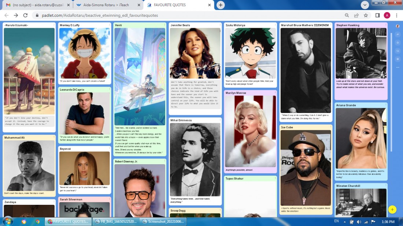Click the padlet.com address bar URL
The width and height of the screenshot is (403, 226).
[x=100, y=15]
